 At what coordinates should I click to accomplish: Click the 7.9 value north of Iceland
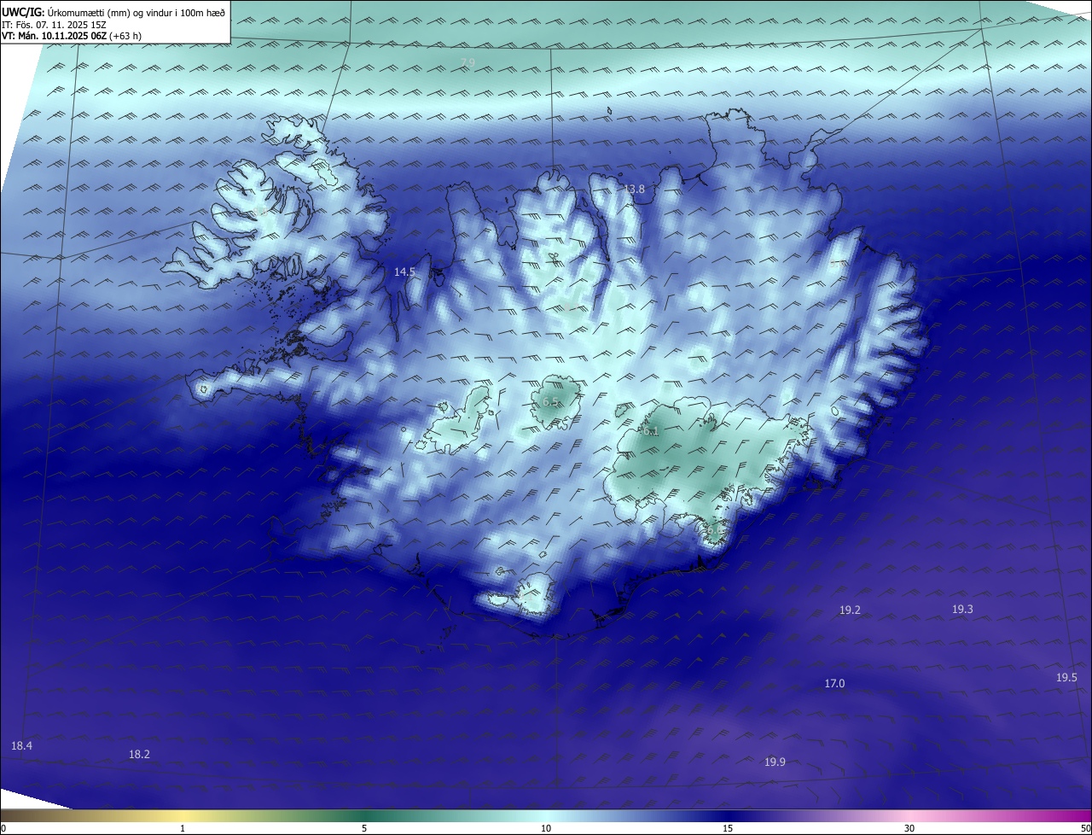[468, 62]
